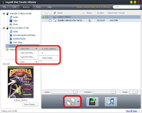
Task: Open the Subtitles dropdown
Action: 113,92
